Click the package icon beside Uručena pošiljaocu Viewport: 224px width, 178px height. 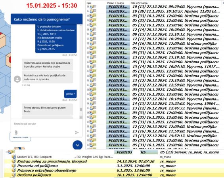(14, 175)
